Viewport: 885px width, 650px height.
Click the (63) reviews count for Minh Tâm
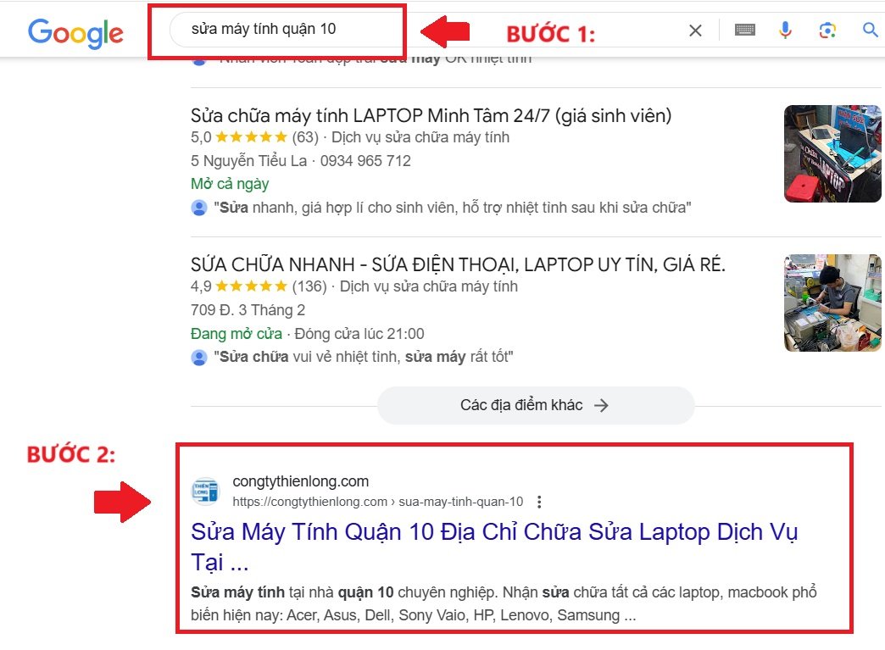pyautogui.click(x=305, y=137)
